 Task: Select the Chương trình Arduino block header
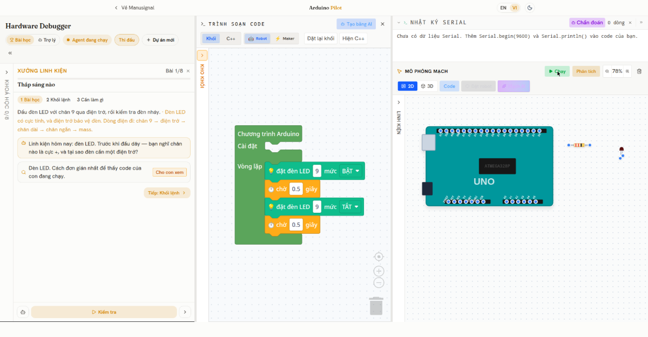point(268,134)
